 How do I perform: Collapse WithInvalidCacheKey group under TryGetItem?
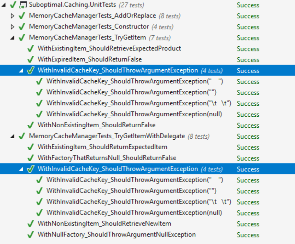pyautogui.click(x=21, y=70)
